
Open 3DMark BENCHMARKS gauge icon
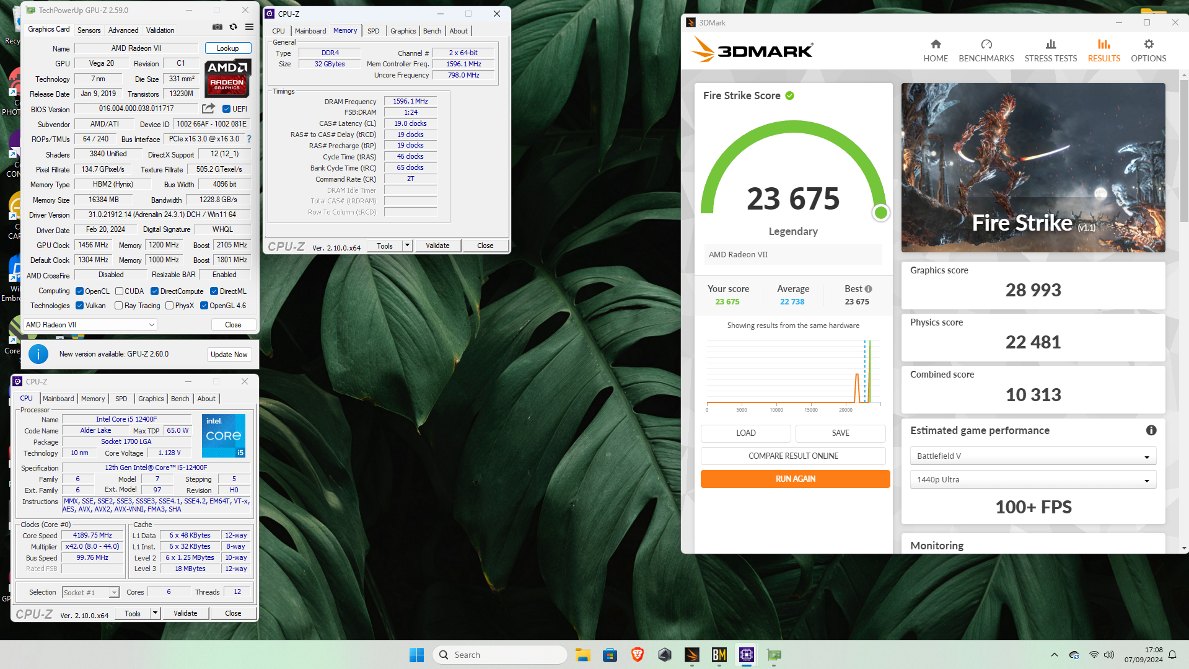986,44
